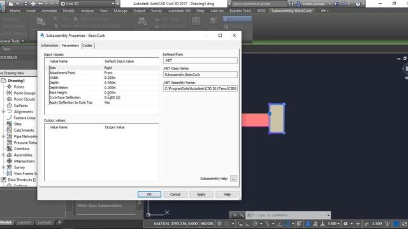Expand the Survey tree node
Image resolution: width=408 pixels, height=229 pixels.
point(3,167)
